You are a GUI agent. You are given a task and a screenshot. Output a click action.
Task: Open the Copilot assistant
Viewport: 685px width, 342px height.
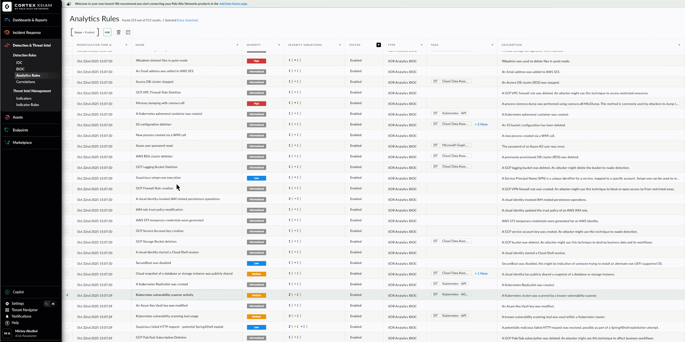[18, 292]
